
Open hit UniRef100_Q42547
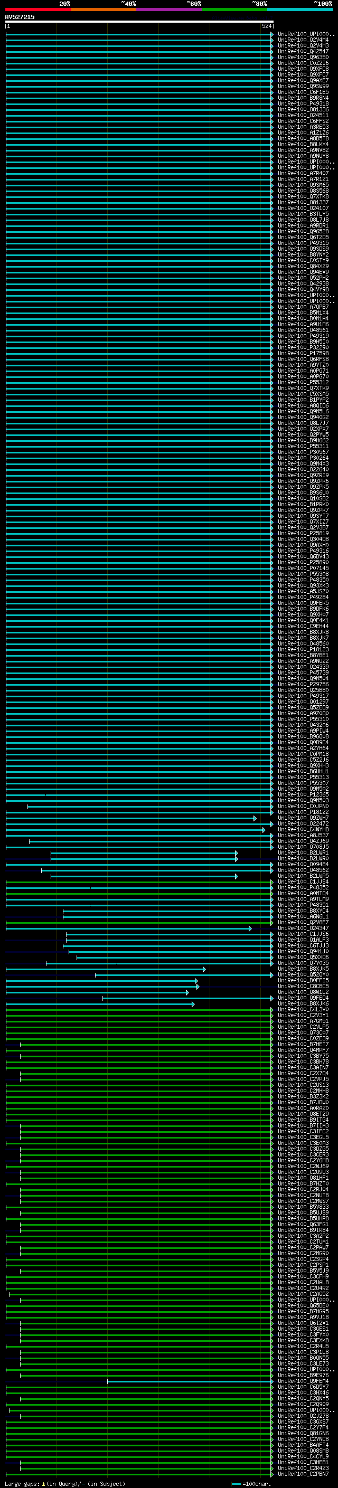pos(303,51)
